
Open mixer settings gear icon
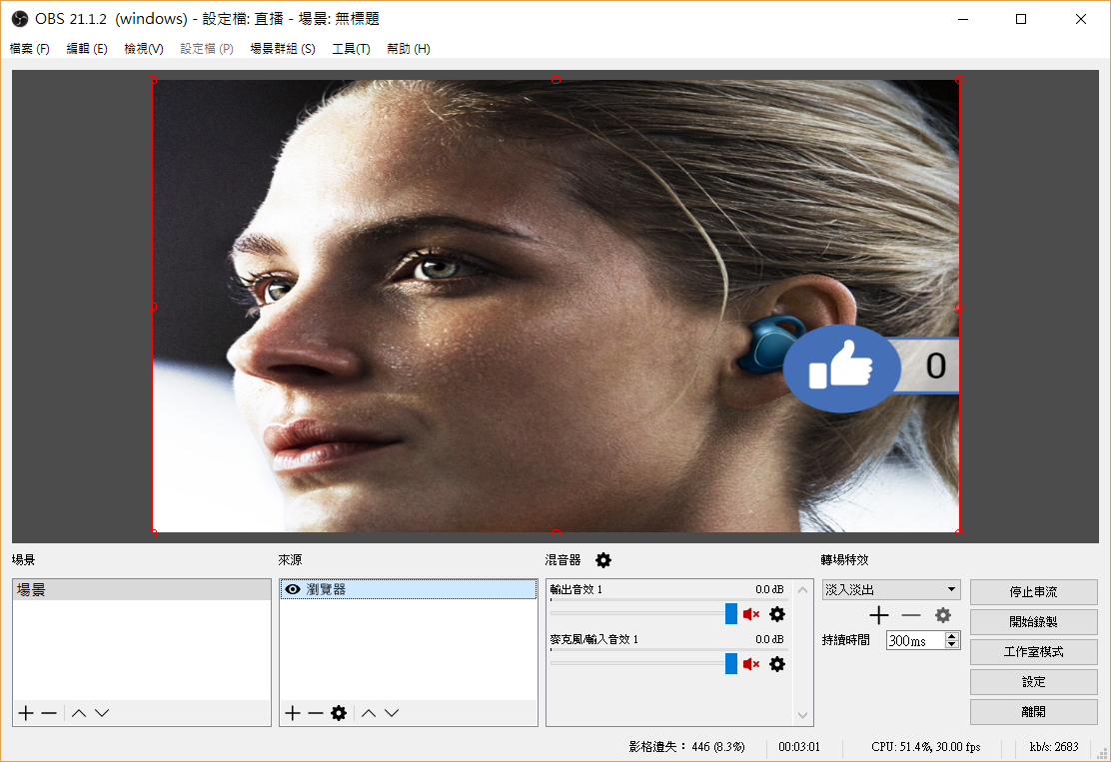point(603,560)
